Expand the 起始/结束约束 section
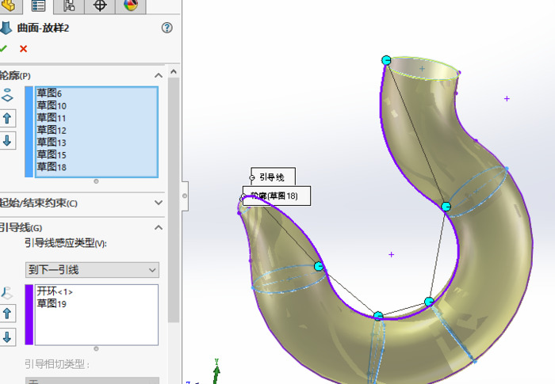The width and height of the screenshot is (555, 384). coord(158,203)
